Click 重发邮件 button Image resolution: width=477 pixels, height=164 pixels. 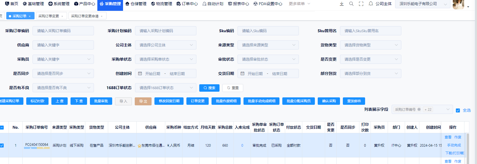coord(354,101)
